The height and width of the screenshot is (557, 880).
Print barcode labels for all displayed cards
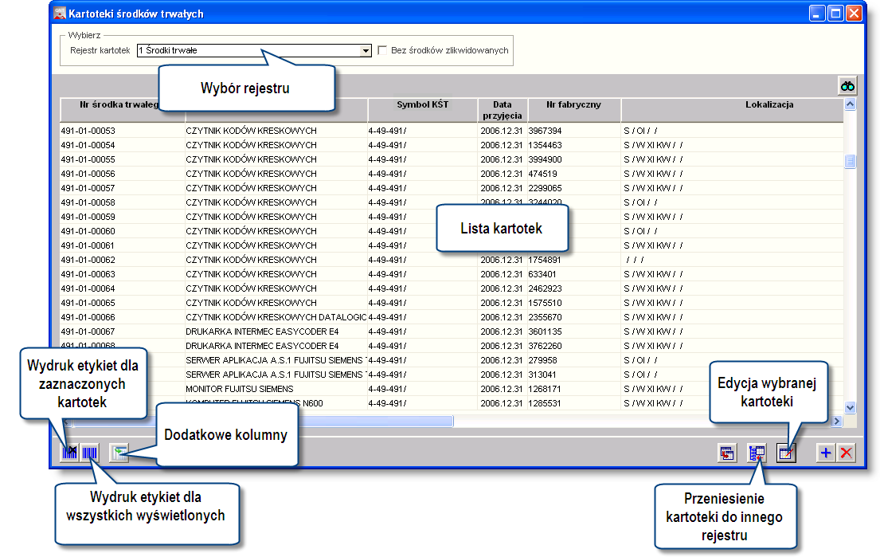click(x=90, y=453)
